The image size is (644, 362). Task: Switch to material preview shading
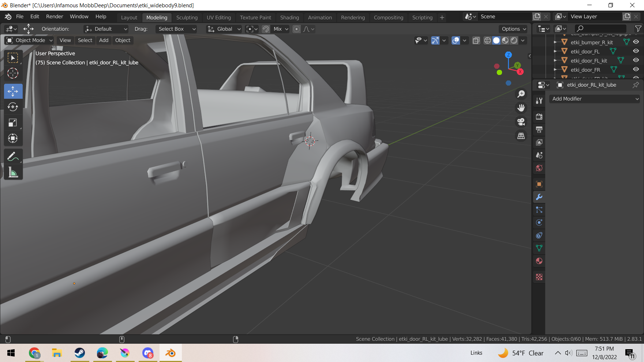505,40
